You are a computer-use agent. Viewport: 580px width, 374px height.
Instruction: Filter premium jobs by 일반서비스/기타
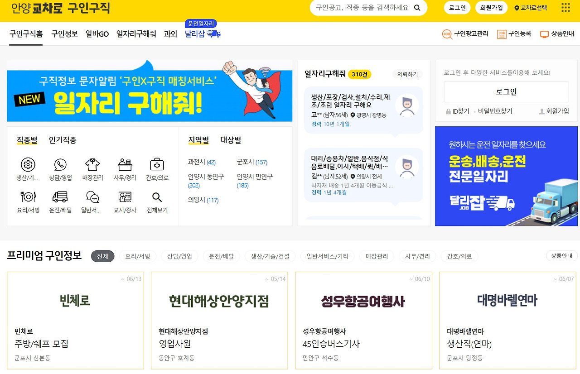pyautogui.click(x=328, y=256)
